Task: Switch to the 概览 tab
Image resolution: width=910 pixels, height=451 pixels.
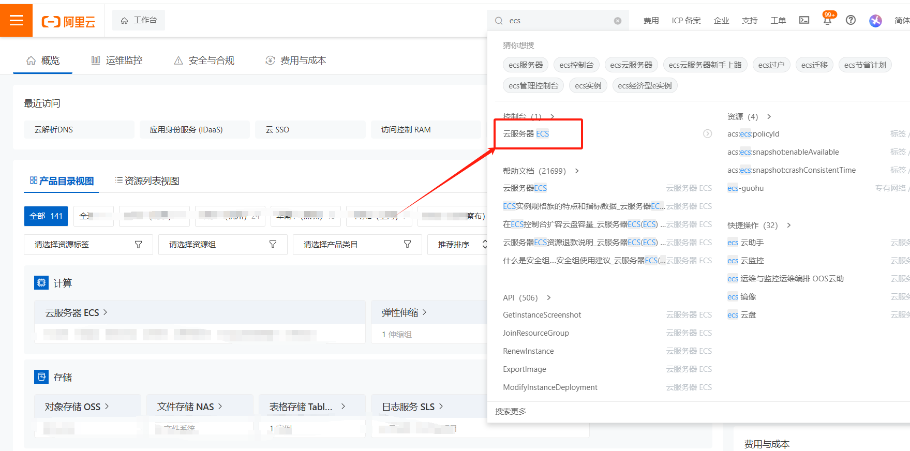Action: tap(43, 61)
